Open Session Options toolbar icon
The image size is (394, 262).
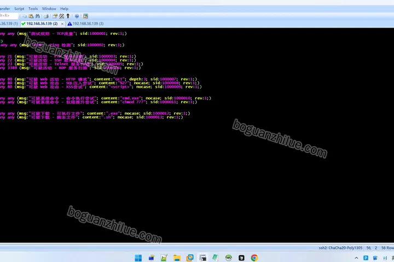pyautogui.click(x=55, y=16)
